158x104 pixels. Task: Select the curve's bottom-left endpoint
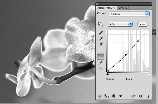tap(108, 71)
